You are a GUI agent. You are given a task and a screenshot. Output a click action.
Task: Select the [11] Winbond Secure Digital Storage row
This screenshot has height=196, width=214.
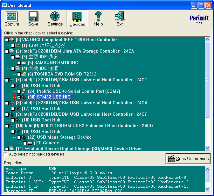(x=79, y=149)
